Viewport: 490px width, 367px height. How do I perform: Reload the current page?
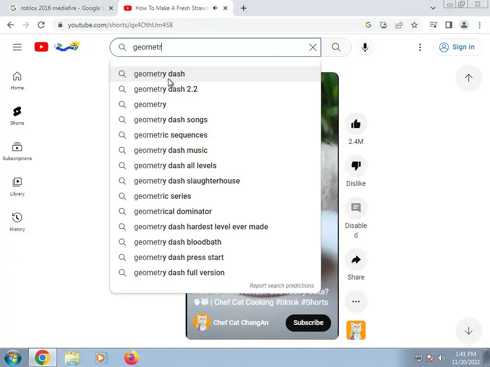coord(41,25)
